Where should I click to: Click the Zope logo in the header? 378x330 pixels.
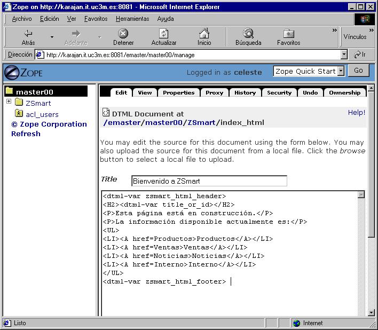tap(23, 72)
